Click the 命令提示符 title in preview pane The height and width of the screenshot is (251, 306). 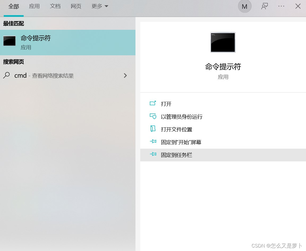(x=223, y=67)
